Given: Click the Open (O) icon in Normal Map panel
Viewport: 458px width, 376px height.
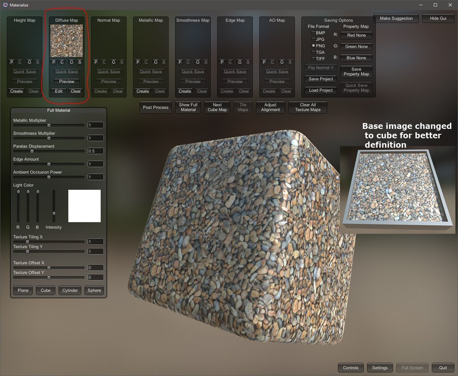Looking at the screenshot, I should click(x=113, y=62).
